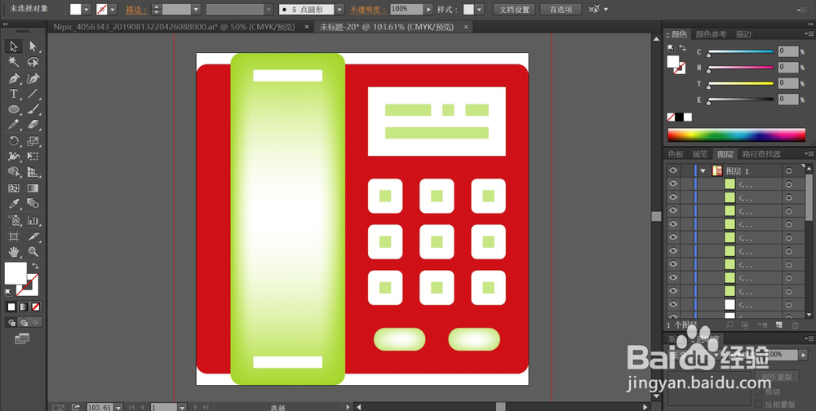Toggle eye of the first white sublayer

(x=673, y=304)
